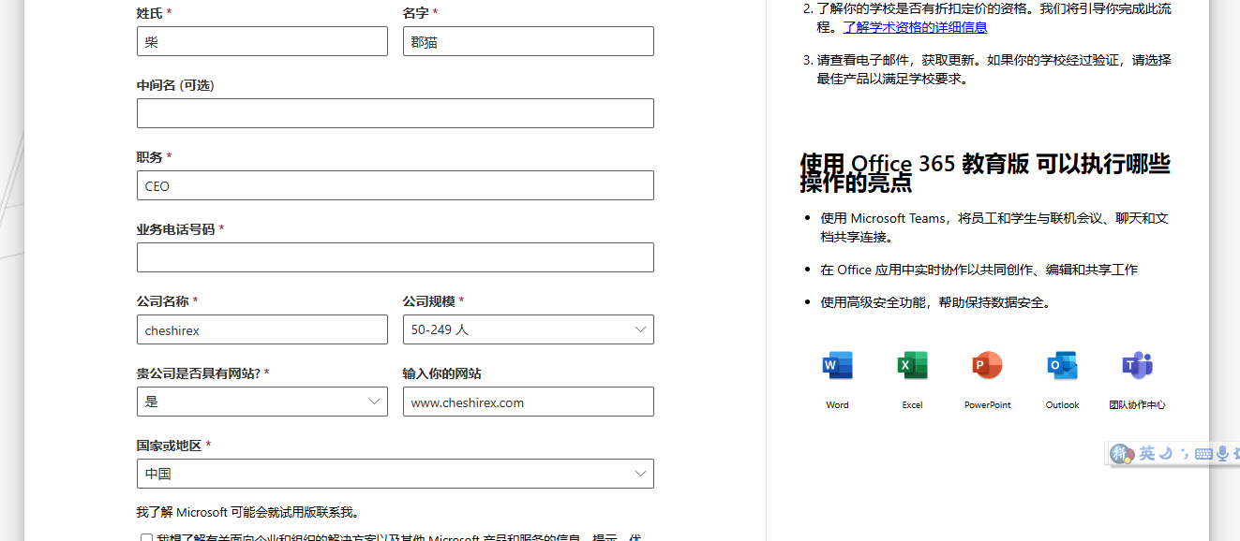1240x541 pixels.
Task: Click the 业务电话号码 input field
Action: [395, 257]
